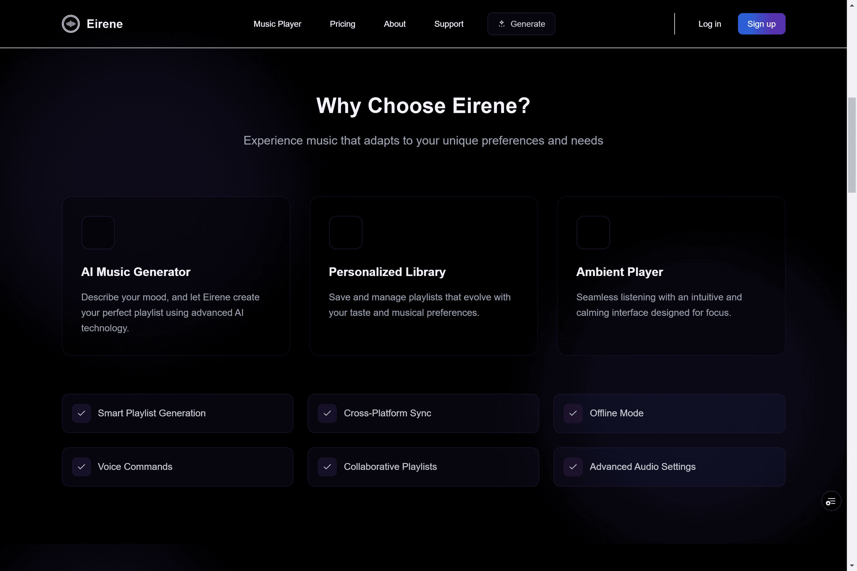857x571 pixels.
Task: Click the Cross-Platform Sync label
Action: point(387,413)
